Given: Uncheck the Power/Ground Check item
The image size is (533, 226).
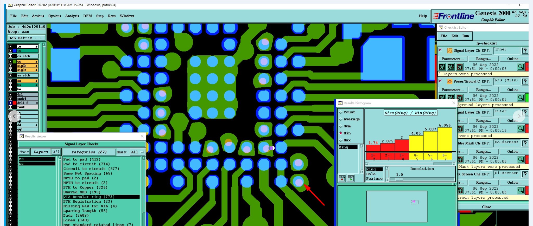Looking at the screenshot, I should click(x=440, y=81).
